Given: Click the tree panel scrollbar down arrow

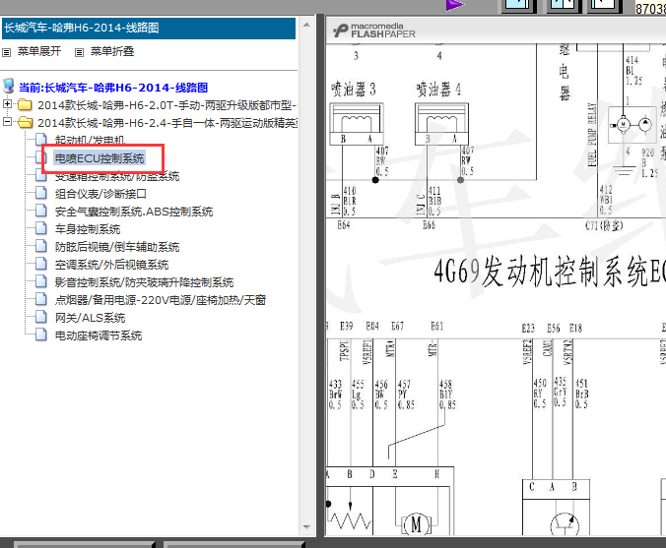Looking at the screenshot, I should (x=306, y=527).
